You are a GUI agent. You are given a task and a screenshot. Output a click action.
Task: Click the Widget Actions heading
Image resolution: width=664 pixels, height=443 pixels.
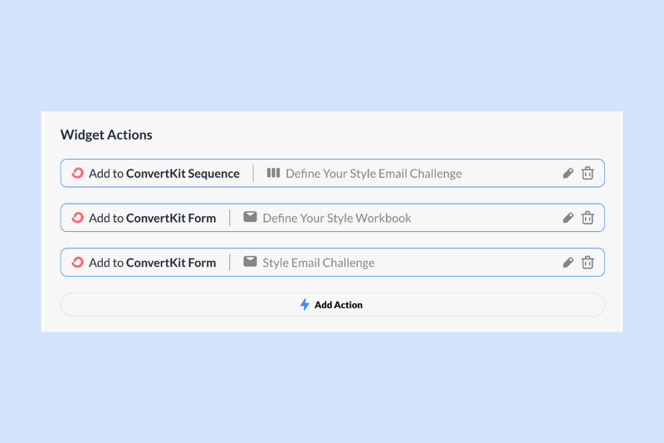(x=106, y=135)
